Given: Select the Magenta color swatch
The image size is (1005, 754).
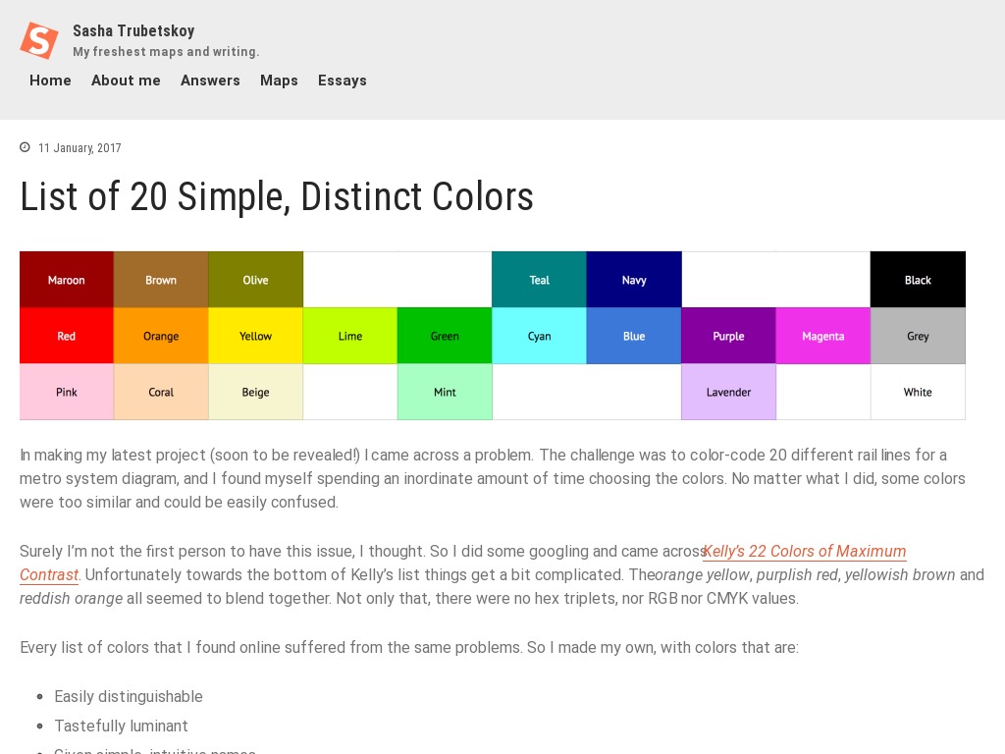Looking at the screenshot, I should point(822,336).
